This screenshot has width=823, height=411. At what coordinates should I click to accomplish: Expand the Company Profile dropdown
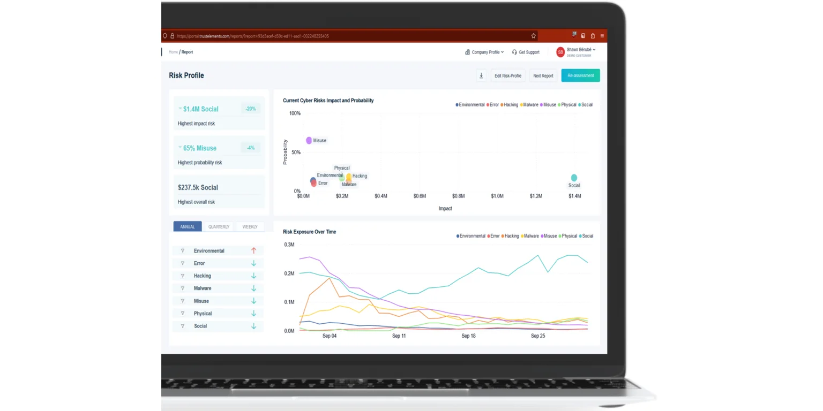[484, 52]
